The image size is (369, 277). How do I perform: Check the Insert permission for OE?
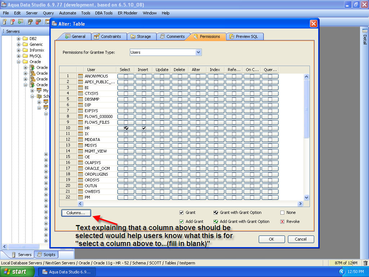pos(144,157)
